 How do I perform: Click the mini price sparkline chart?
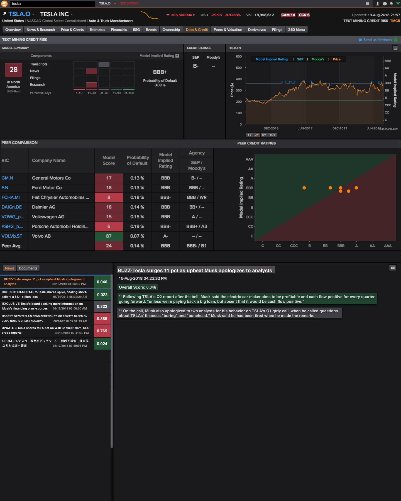pos(150,15)
